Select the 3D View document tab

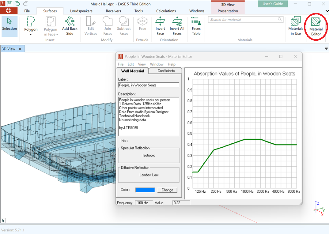coord(9,49)
